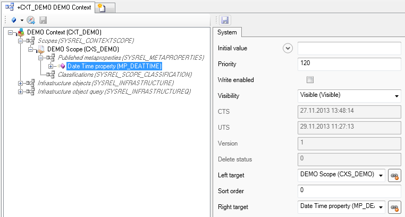Screen dimensions: 405x217
Task: Click the compass refresh toolbar icon
Action: click(x=31, y=20)
